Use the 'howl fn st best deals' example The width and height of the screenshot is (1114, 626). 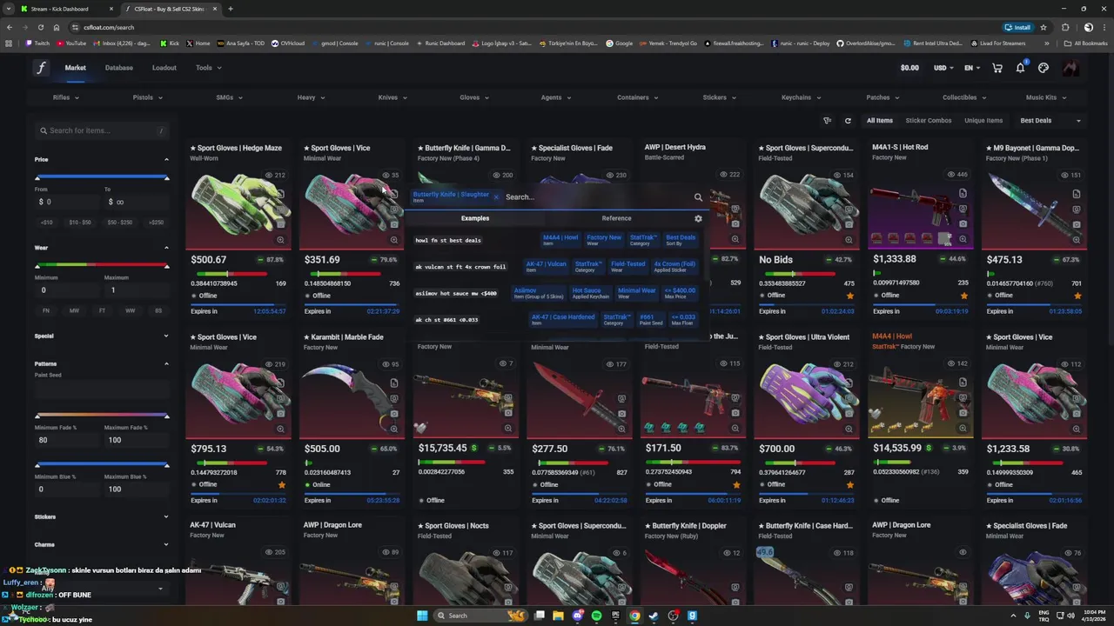448,240
